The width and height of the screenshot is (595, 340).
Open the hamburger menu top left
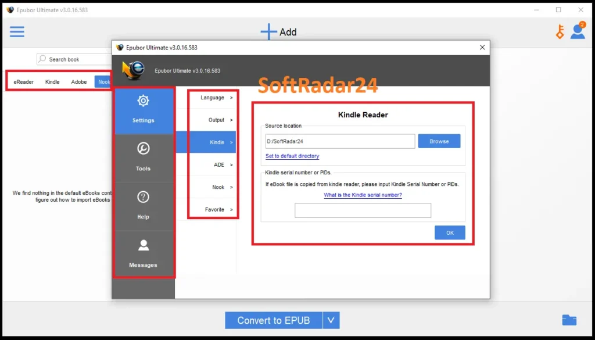pos(17,31)
